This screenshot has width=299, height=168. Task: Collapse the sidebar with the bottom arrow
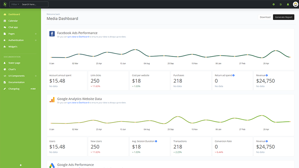[x=20, y=165]
